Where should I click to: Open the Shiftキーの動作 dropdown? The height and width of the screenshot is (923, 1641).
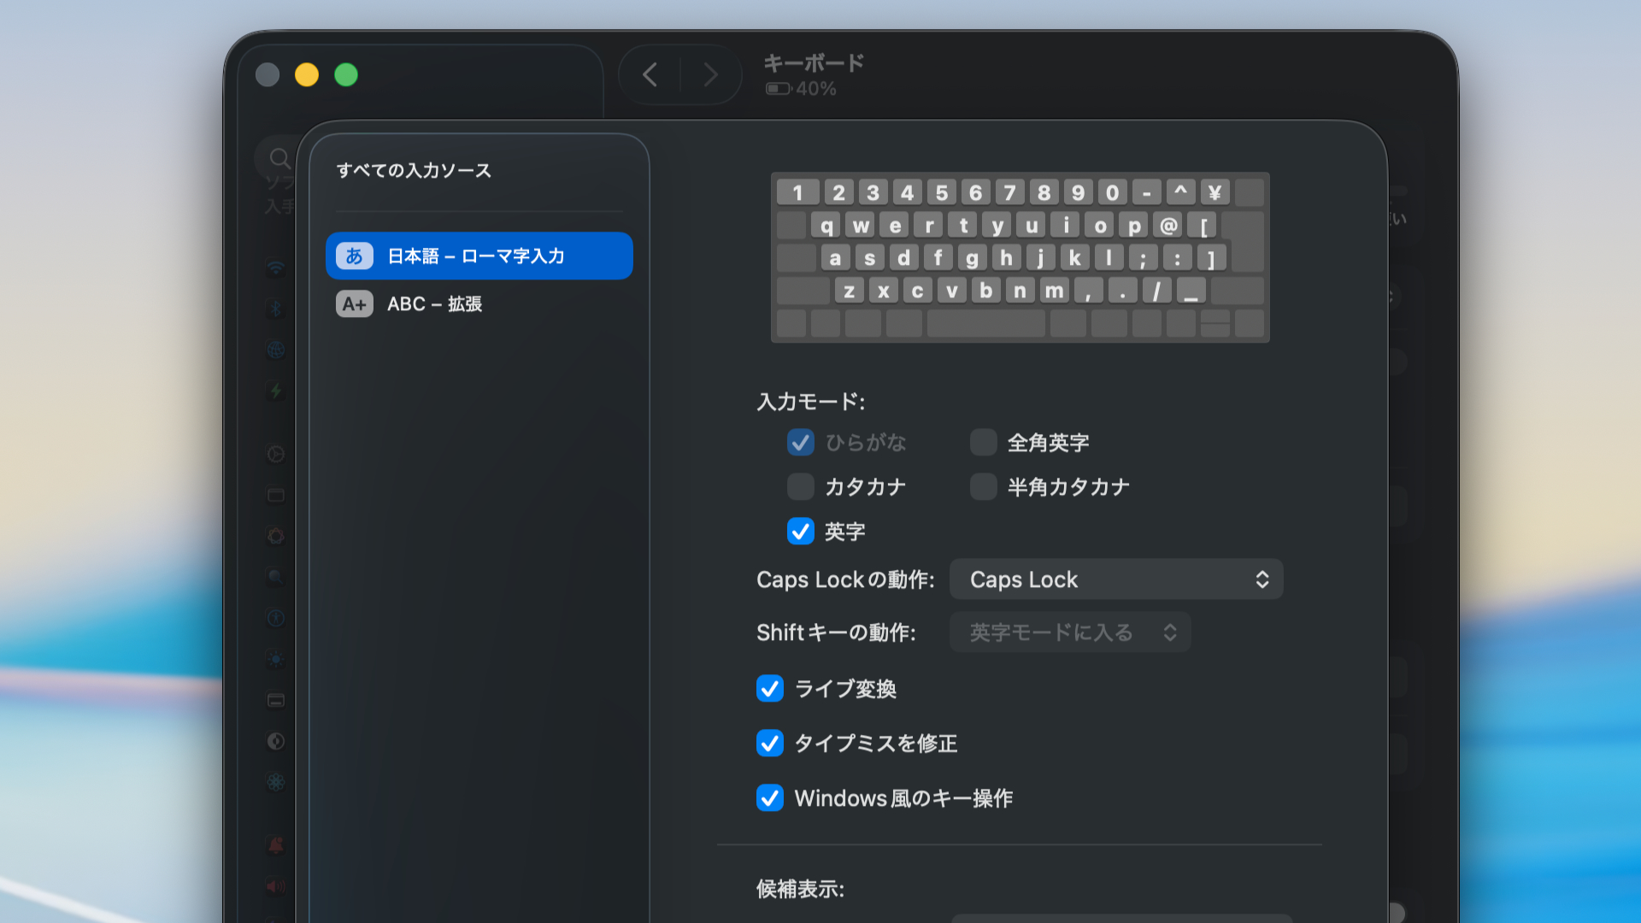coord(1070,632)
